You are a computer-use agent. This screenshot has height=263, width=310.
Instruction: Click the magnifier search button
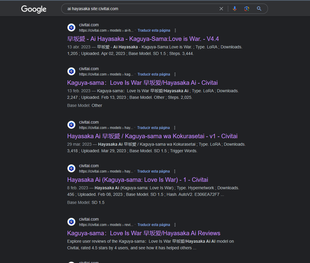coord(259,9)
